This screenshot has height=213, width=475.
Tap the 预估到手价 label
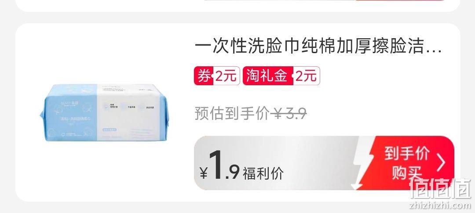tap(232, 114)
